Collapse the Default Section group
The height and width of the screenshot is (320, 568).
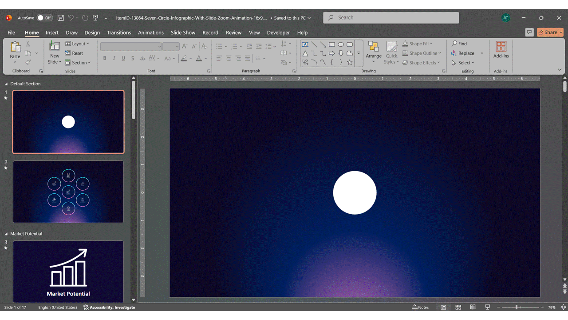pyautogui.click(x=6, y=84)
